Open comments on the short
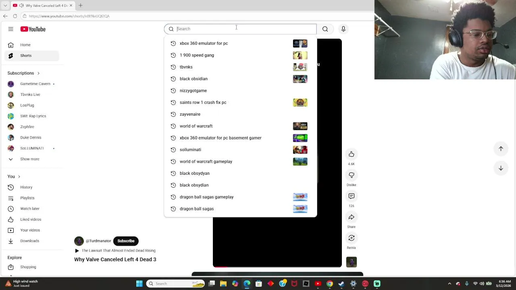This screenshot has height=290, width=516. [x=352, y=196]
